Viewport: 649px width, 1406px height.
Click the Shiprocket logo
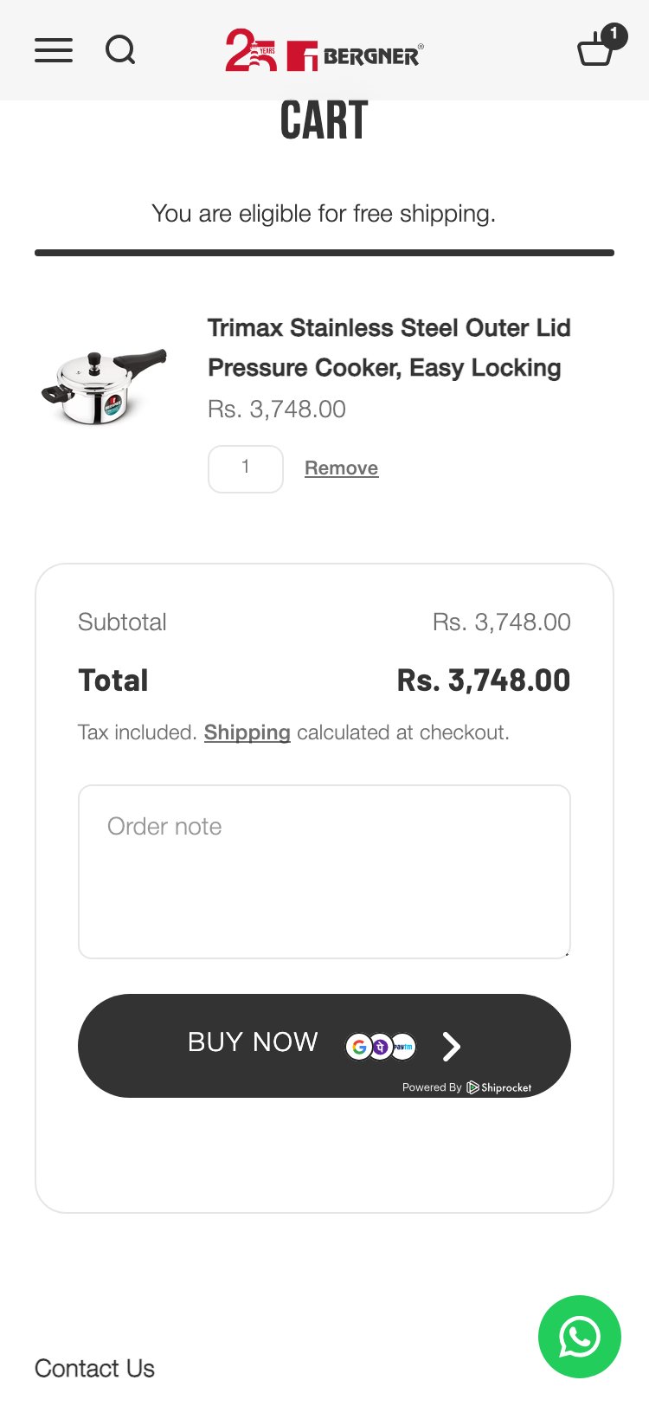pos(499,1087)
